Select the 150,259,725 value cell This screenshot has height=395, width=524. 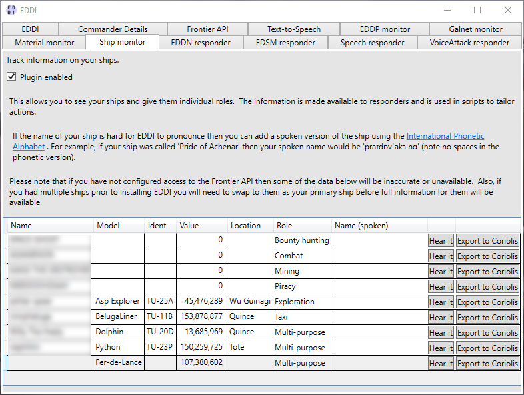click(201, 348)
